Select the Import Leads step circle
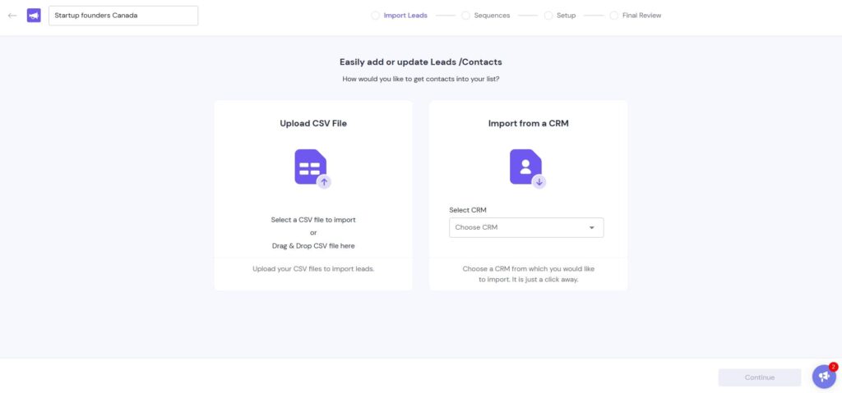The height and width of the screenshot is (393, 842). point(375,16)
